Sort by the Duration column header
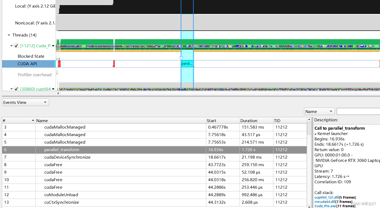 tap(256, 121)
